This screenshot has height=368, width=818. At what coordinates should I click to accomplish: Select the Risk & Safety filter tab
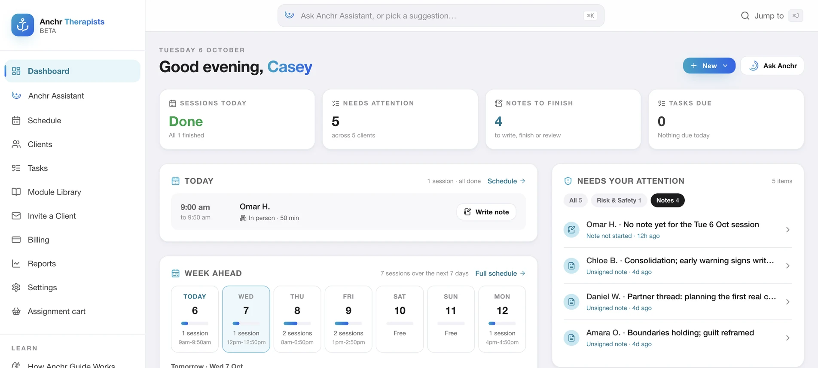[x=619, y=201]
